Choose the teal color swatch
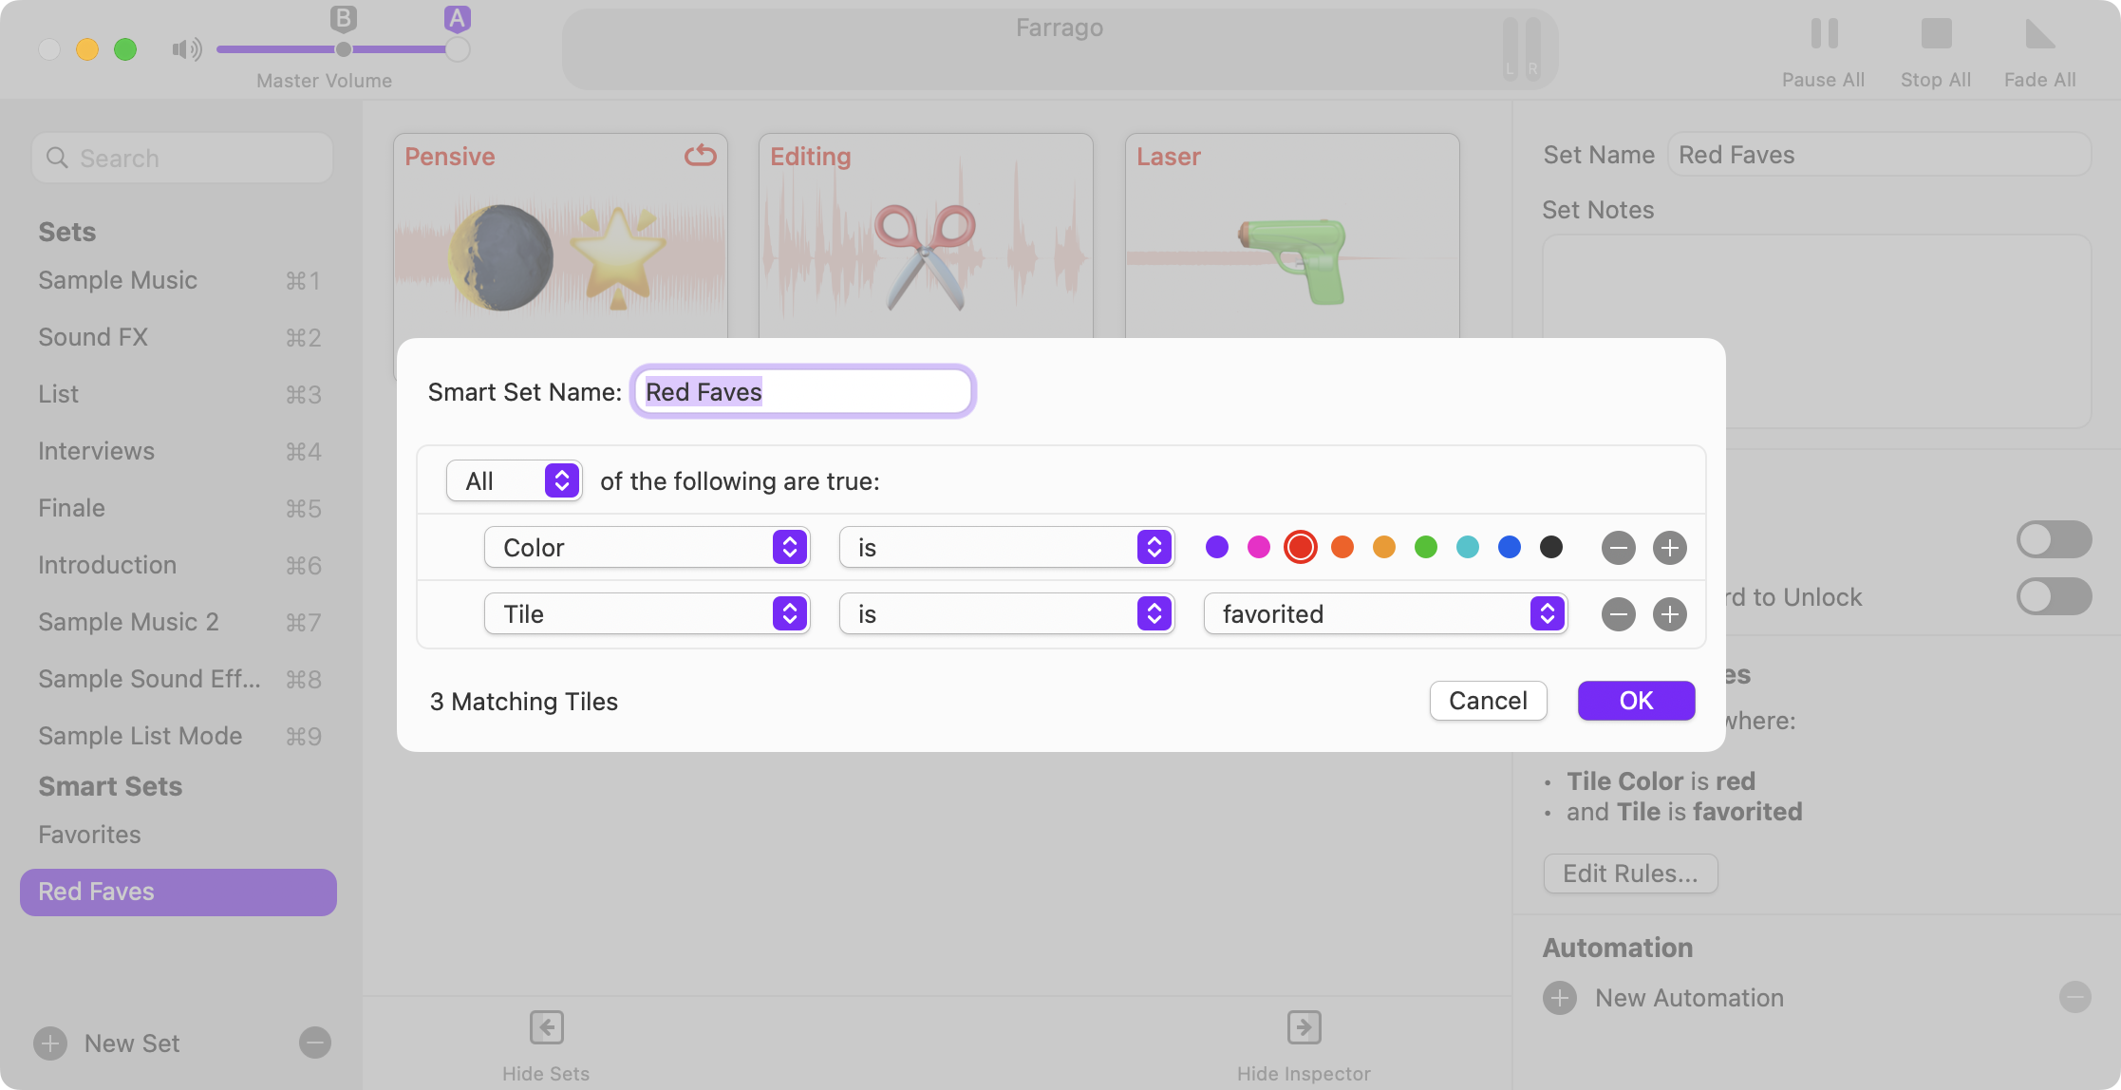 pos(1468,547)
